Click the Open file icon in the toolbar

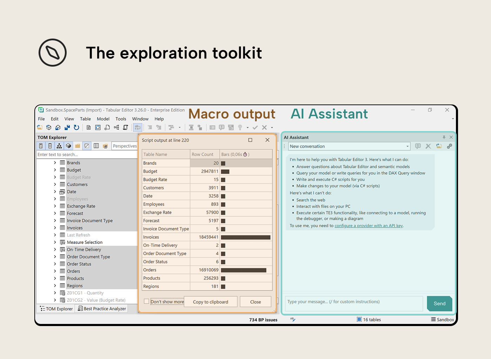pyautogui.click(x=40, y=127)
